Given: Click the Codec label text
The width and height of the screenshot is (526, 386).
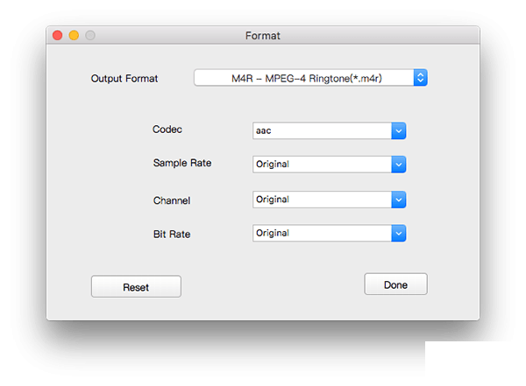Looking at the screenshot, I should (x=167, y=130).
